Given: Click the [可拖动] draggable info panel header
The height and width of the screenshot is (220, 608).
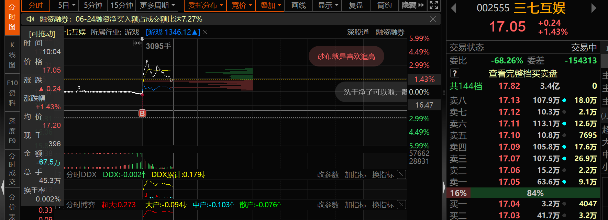Looking at the screenshot, I should click(x=42, y=34).
